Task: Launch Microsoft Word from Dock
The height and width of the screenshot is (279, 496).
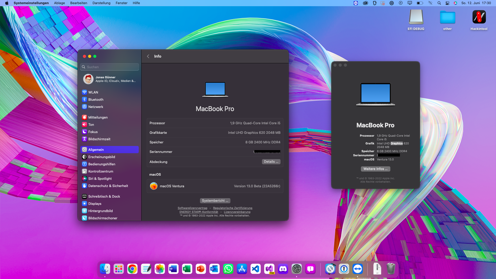Action: click(x=173, y=269)
